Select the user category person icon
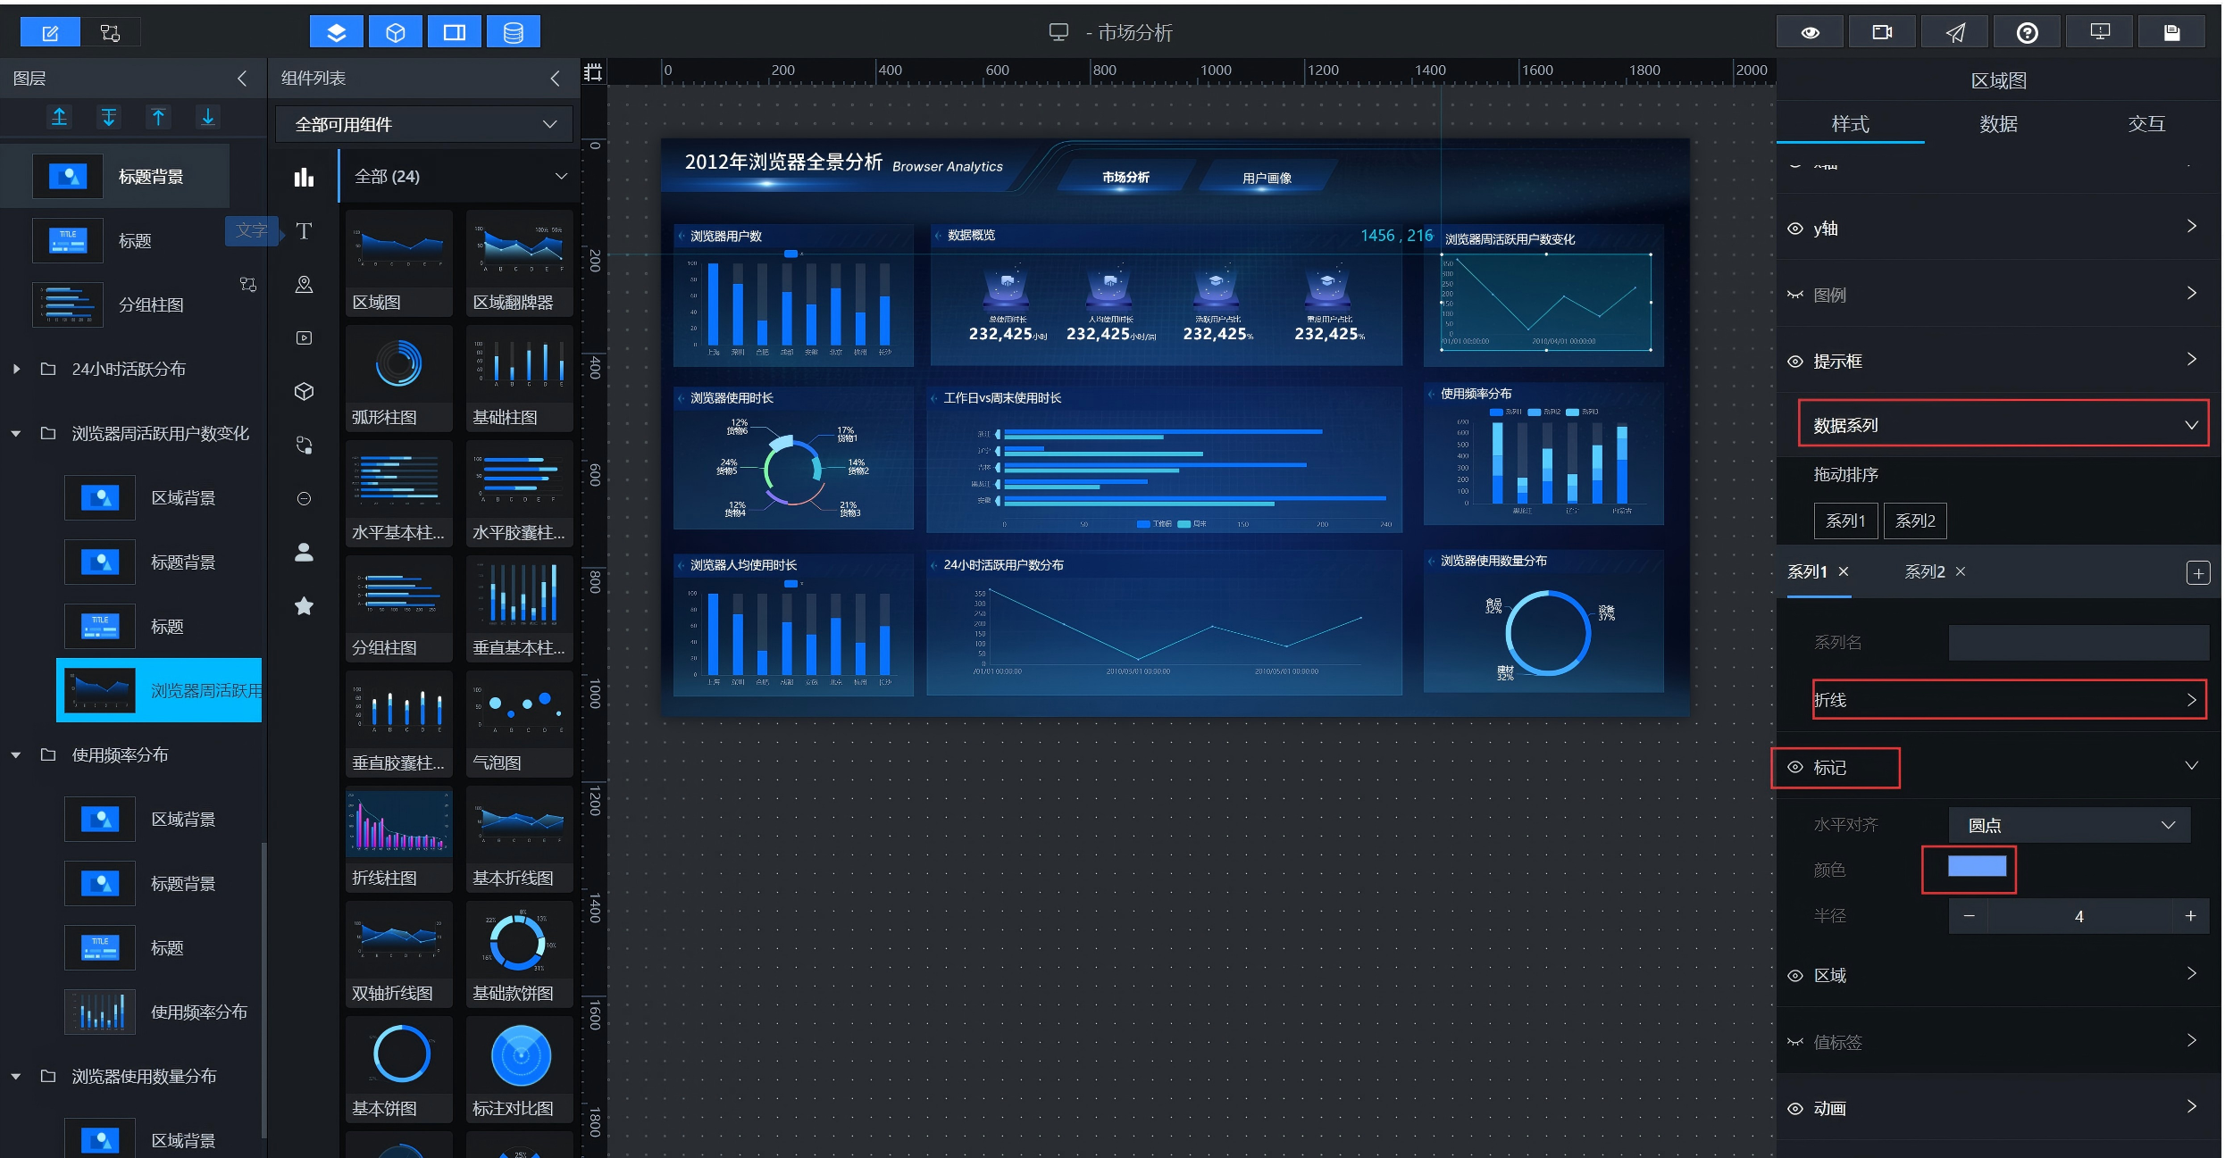Viewport: 2225px width, 1158px height. (x=304, y=552)
